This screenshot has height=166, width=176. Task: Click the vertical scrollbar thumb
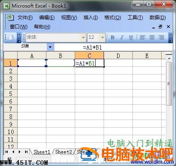tap(169, 84)
